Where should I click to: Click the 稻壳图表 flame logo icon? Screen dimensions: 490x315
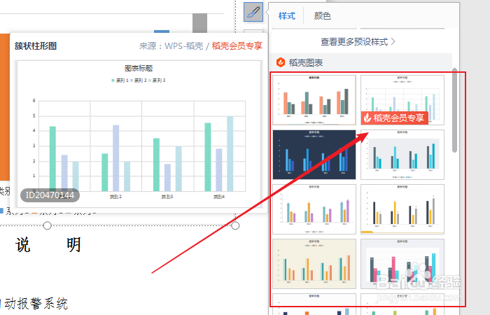coord(281,62)
